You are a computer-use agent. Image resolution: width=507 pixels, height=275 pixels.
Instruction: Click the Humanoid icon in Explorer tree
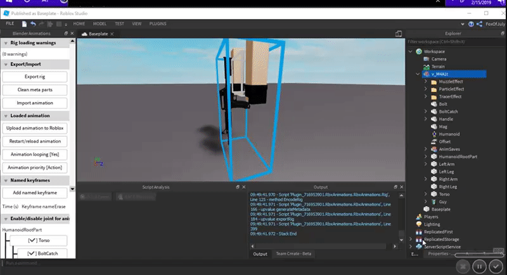(434, 134)
